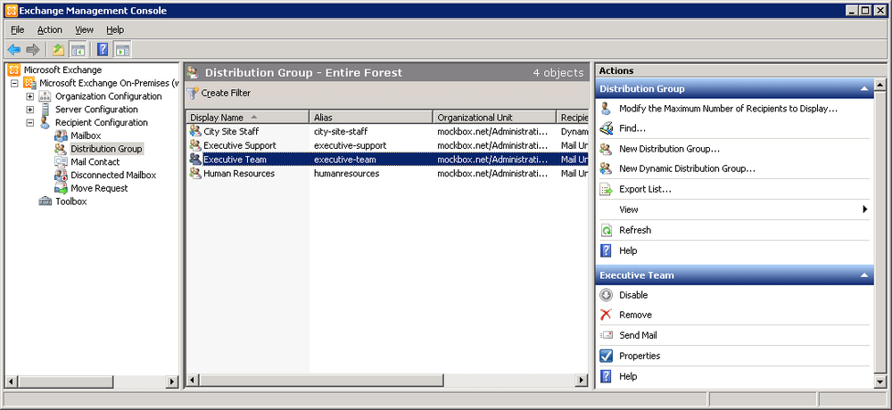Image resolution: width=892 pixels, height=410 pixels.
Task: Click the Forward arrow toolbar icon
Action: (32, 50)
